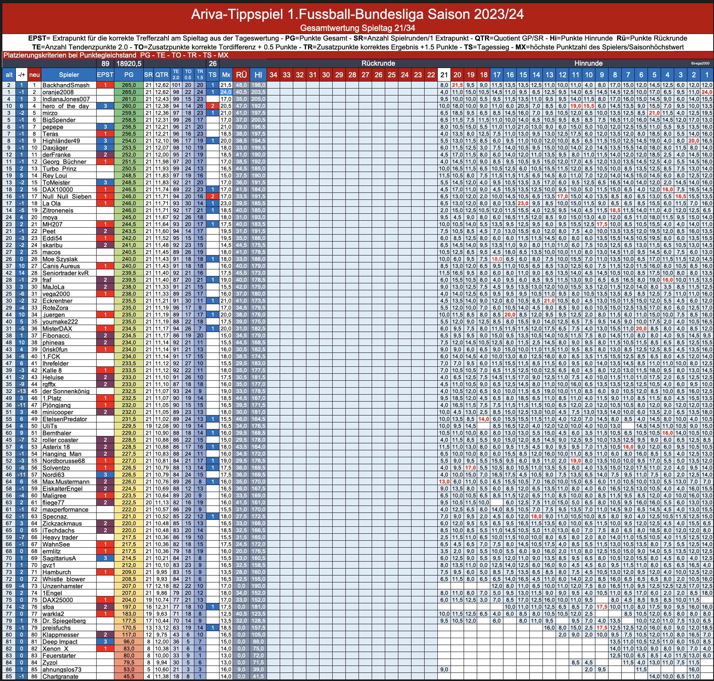
Task: Click player name 'ahnungslos73'
Action: coord(62,669)
